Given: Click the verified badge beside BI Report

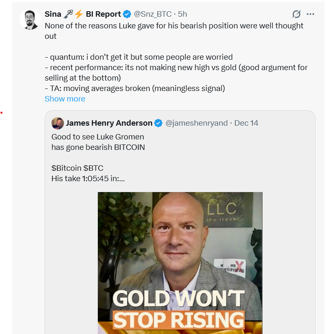Looking at the screenshot, I should tap(127, 14).
